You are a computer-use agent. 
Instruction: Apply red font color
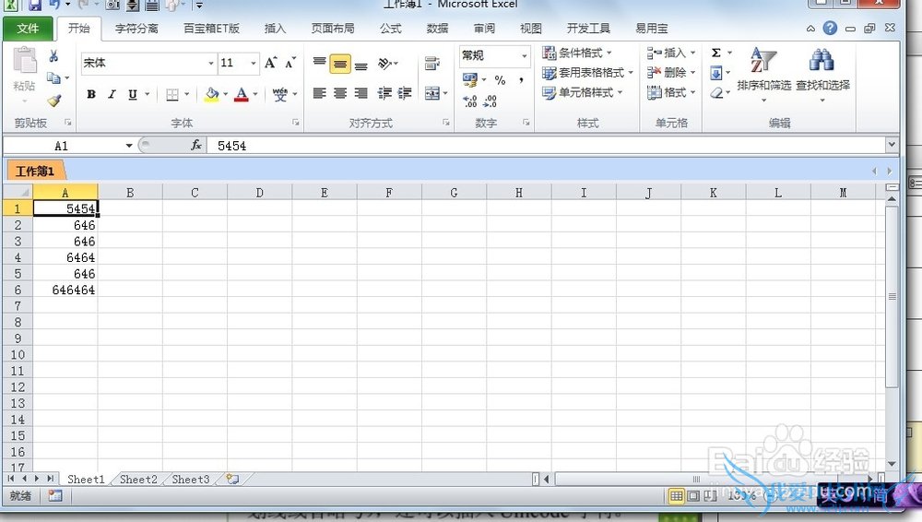(241, 94)
